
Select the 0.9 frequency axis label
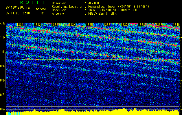(x=3, y=66)
